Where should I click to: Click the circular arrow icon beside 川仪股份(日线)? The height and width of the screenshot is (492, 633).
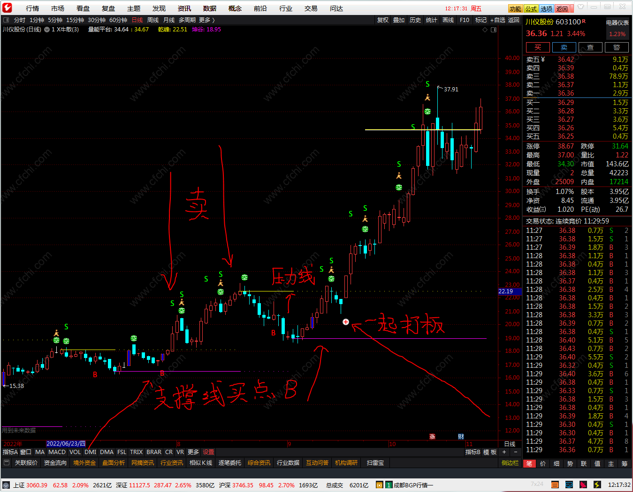click(x=47, y=30)
